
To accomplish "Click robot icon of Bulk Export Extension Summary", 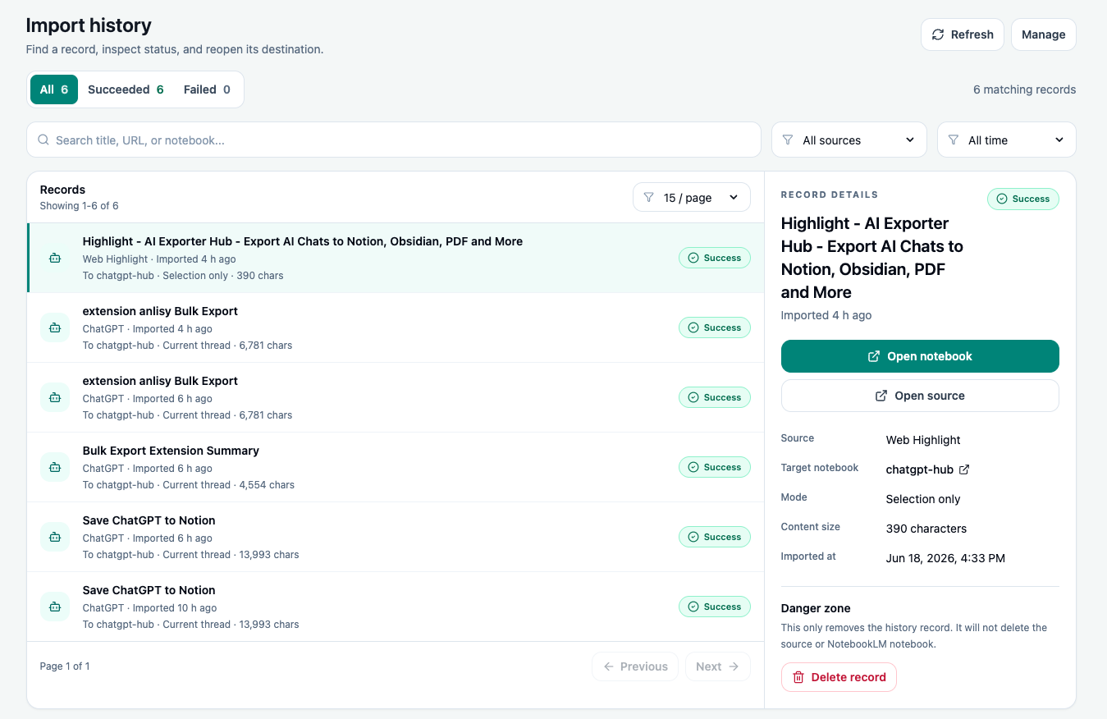I will tap(55, 467).
